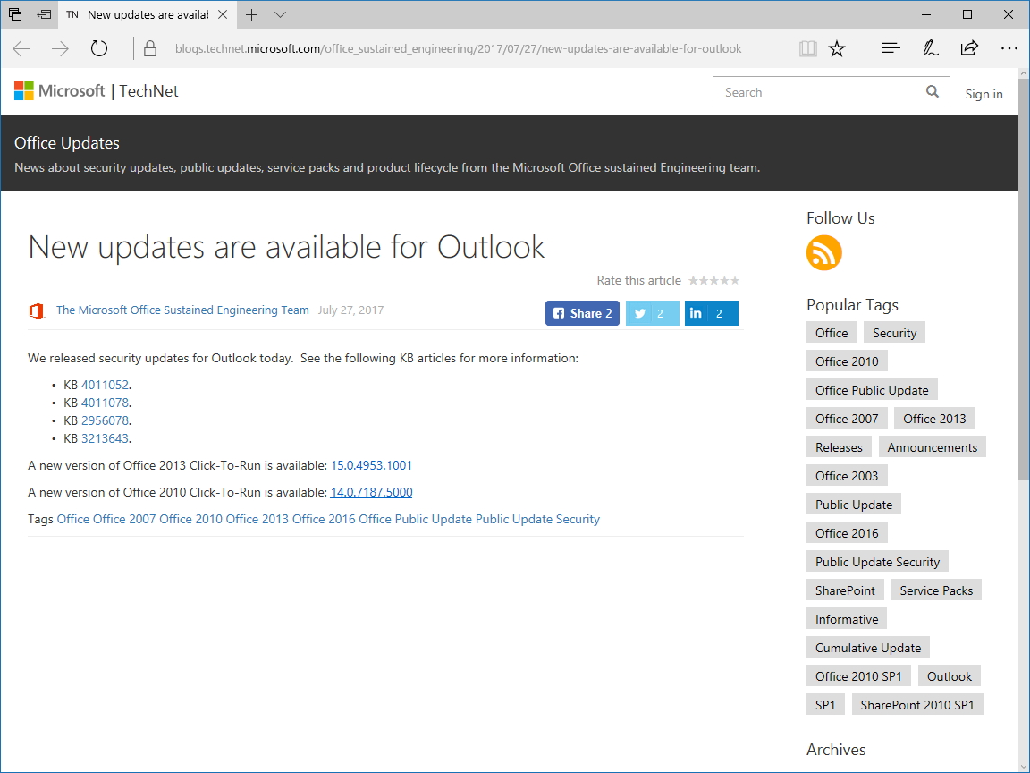Share the page via the share icon
The height and width of the screenshot is (773, 1030).
969,48
